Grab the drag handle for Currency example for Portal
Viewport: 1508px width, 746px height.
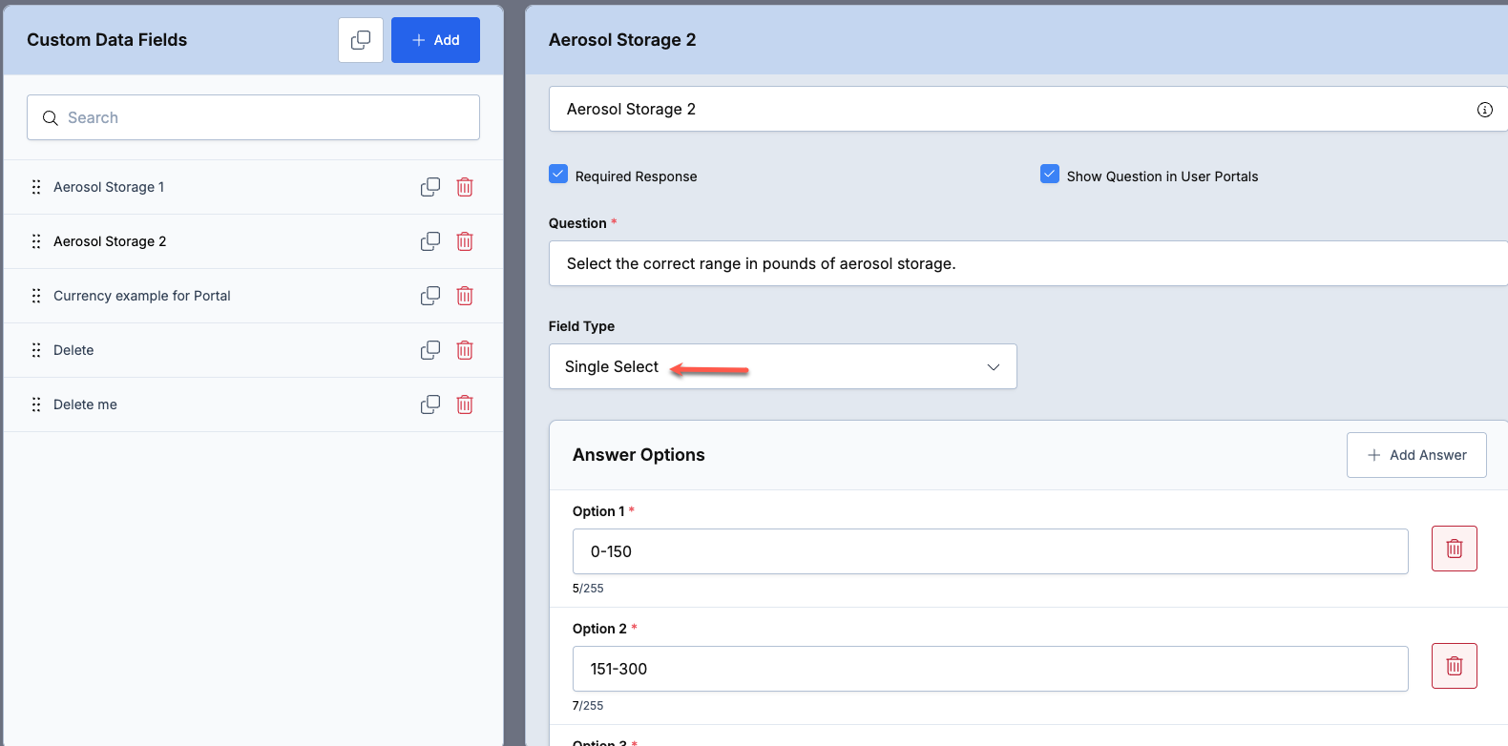tap(36, 296)
